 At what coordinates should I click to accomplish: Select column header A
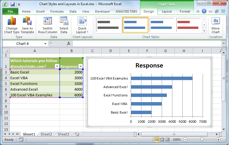pos(35,51)
